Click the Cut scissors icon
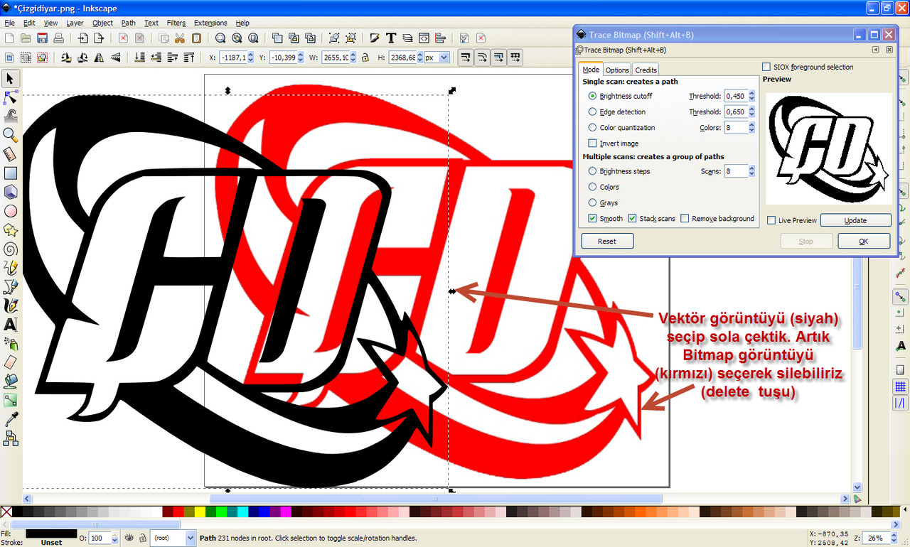This screenshot has width=910, height=547. click(180, 38)
